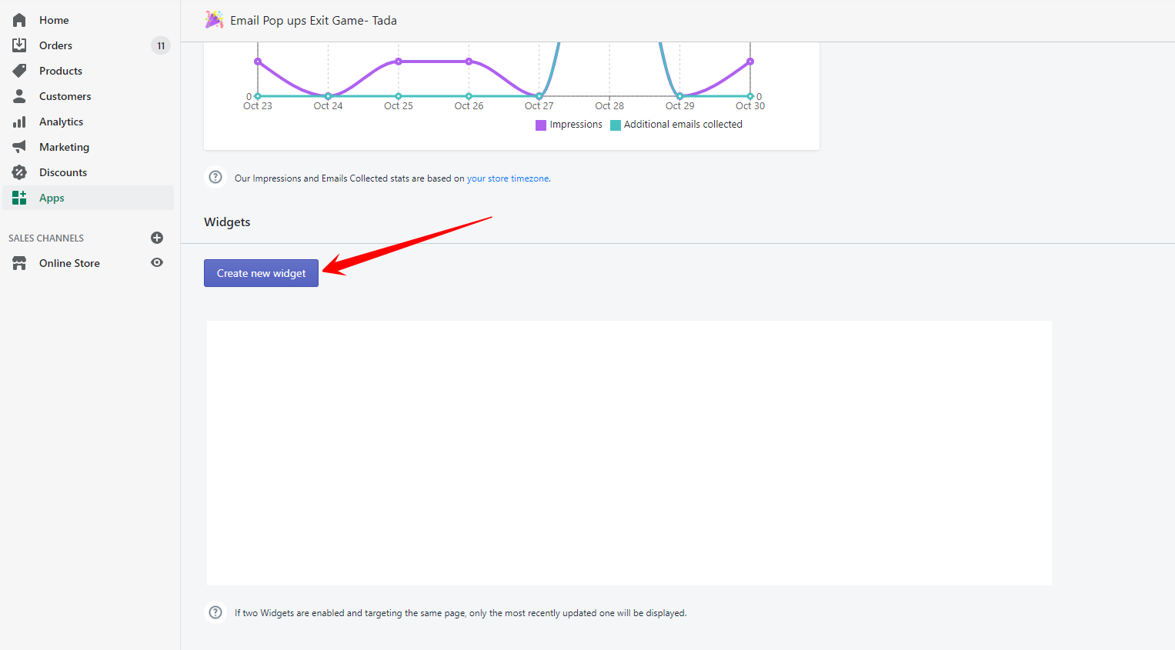Add a sales channel with plus icon

pyautogui.click(x=157, y=238)
